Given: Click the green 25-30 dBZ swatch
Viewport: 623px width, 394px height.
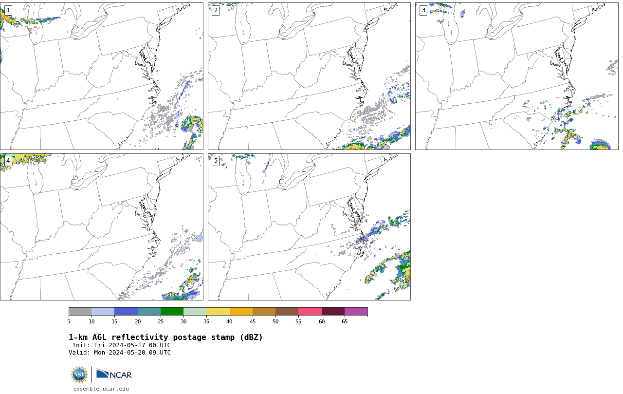Looking at the screenshot, I should pyautogui.click(x=172, y=312).
